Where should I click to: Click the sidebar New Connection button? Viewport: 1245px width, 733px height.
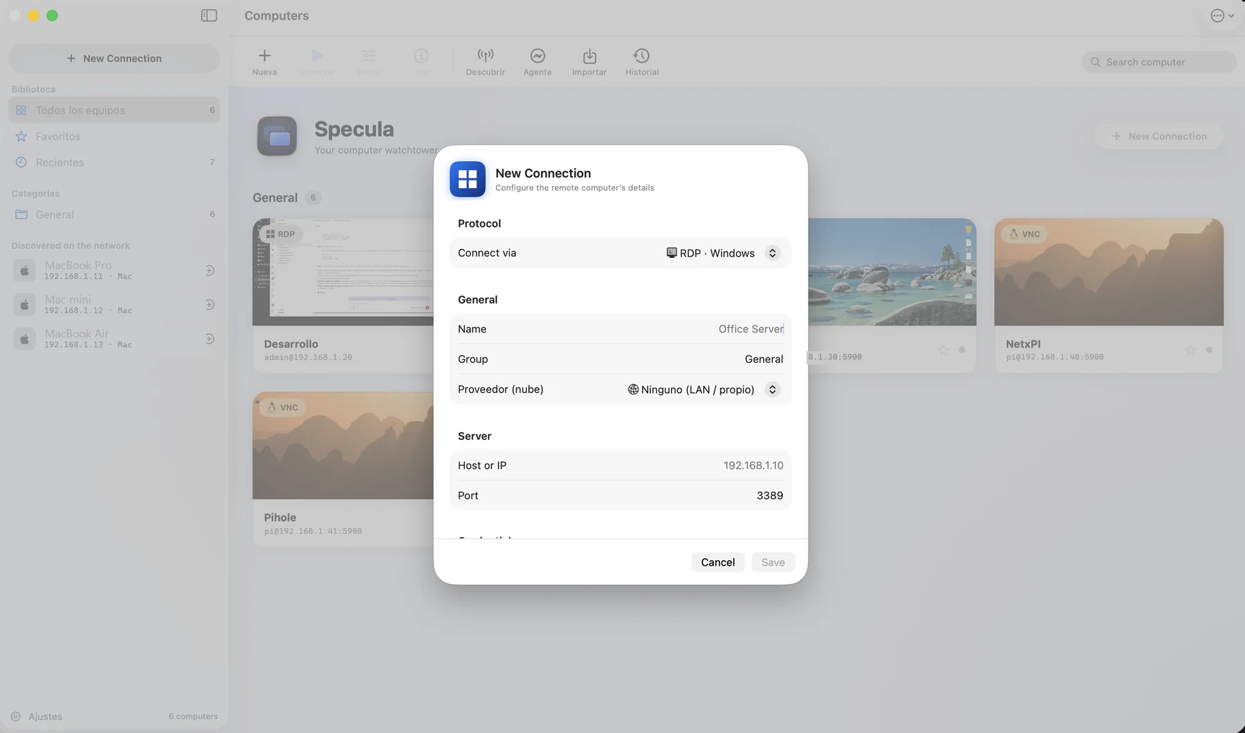coord(114,58)
